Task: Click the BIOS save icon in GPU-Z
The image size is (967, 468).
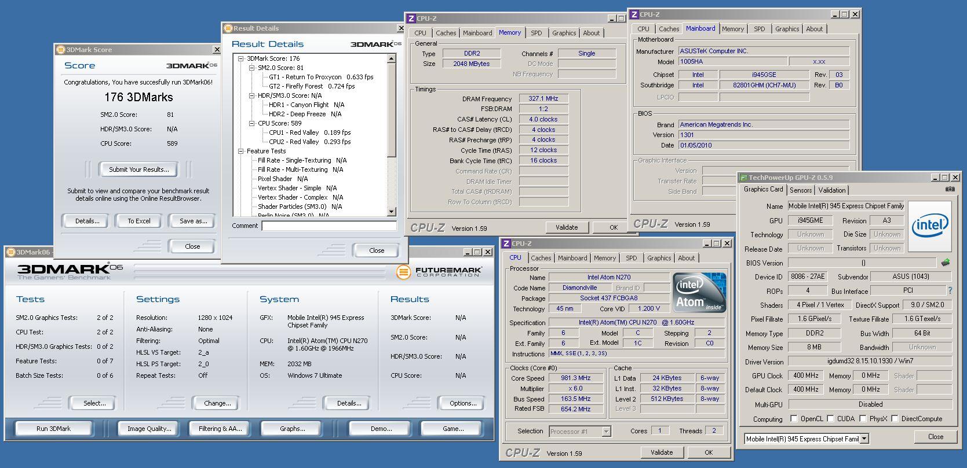Action: pyautogui.click(x=946, y=263)
